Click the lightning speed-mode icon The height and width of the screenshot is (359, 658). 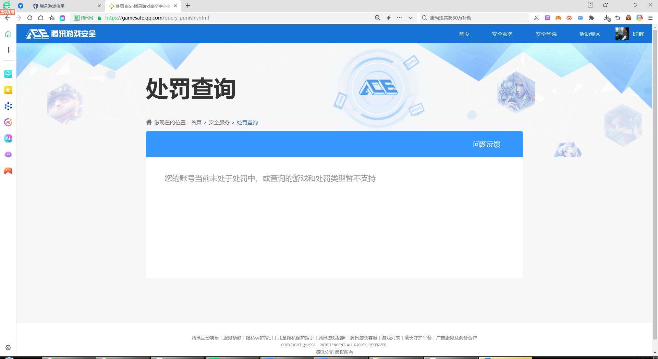pyautogui.click(x=388, y=18)
